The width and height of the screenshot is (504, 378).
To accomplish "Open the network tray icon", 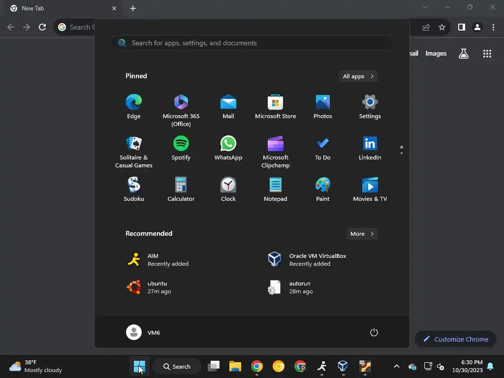I will point(428,366).
